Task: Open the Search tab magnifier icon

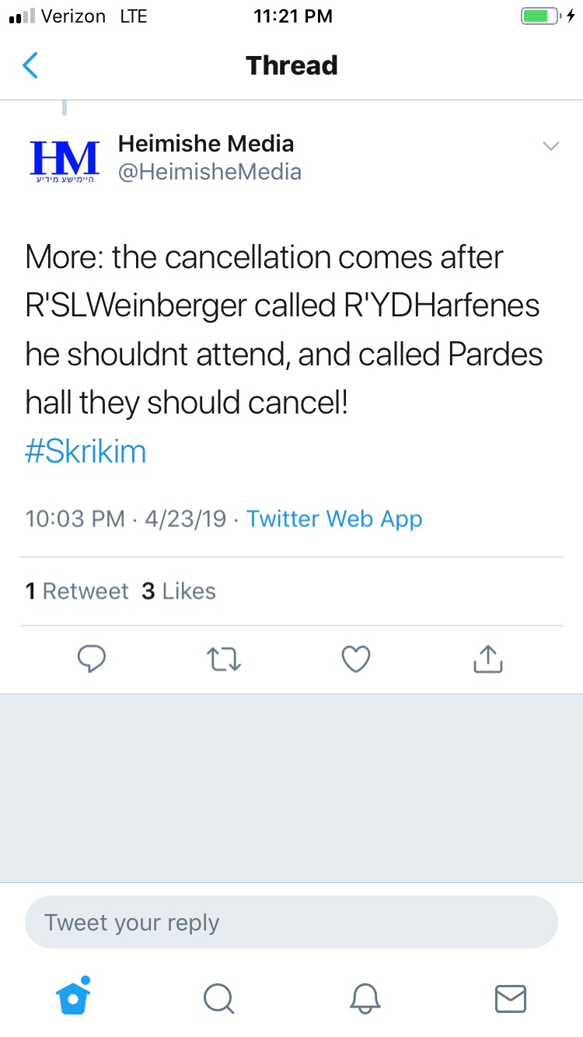Action: coord(218,998)
